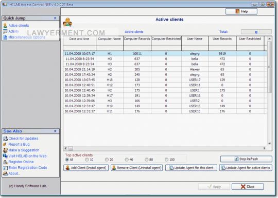The image size is (278, 198).
Task: Select the row with computer H18
Action: 165,80
